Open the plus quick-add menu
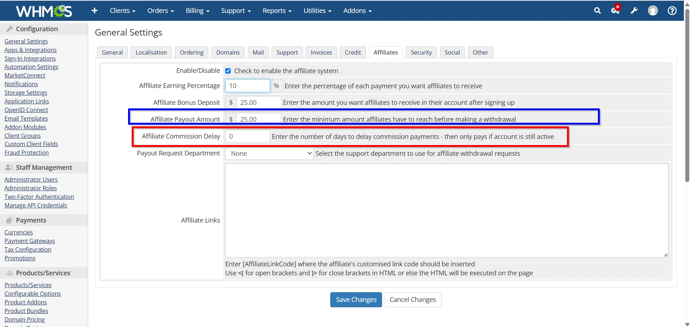This screenshot has width=690, height=327. tap(95, 11)
